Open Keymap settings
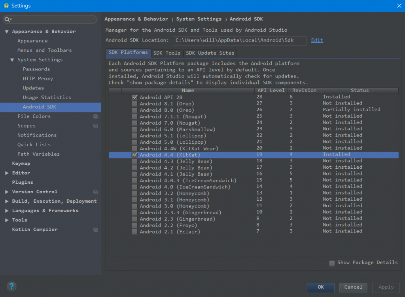Image resolution: width=405 pixels, height=297 pixels. tap(21, 164)
